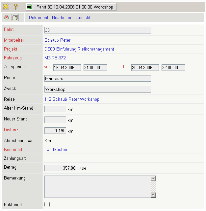Click the Route field showing Hamburg
The width and height of the screenshot is (206, 211).
[x=98, y=78]
